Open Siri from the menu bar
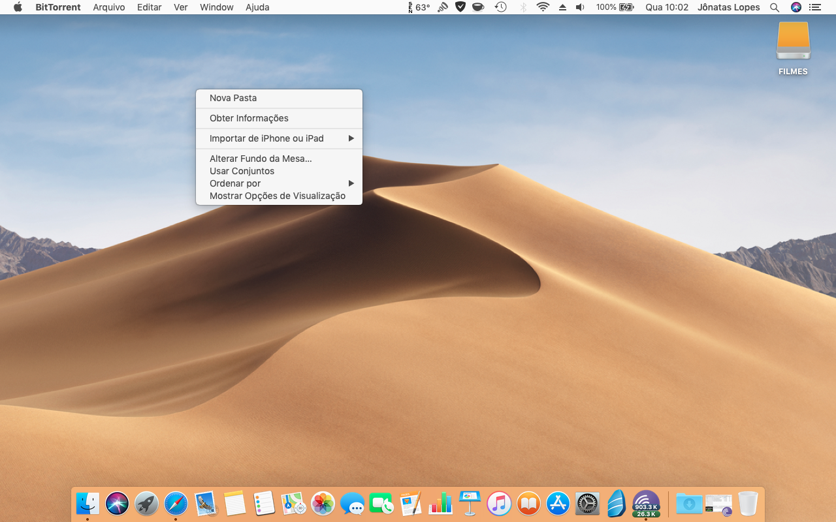Viewport: 836px width, 522px height. tap(796, 7)
